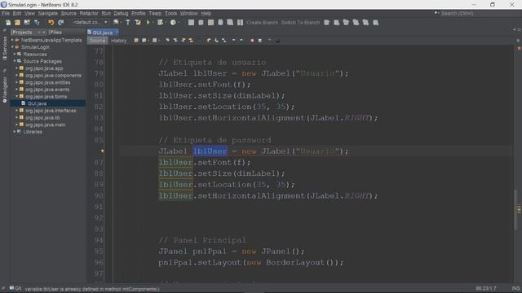Open the Team menu
Screen dimensions: 522x293
click(155, 13)
